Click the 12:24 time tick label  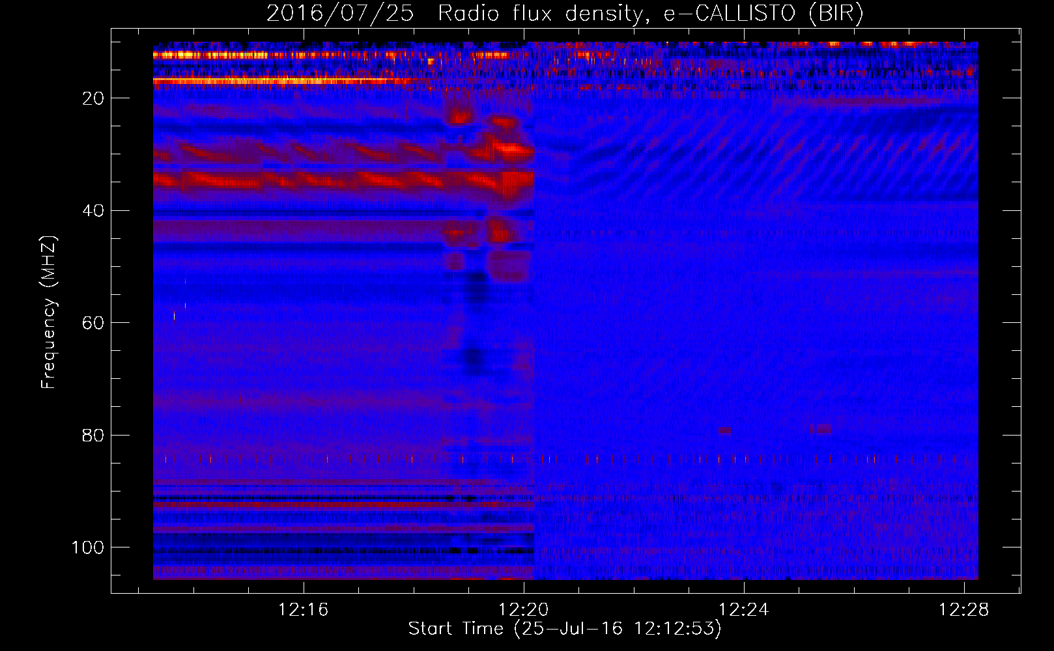[744, 610]
